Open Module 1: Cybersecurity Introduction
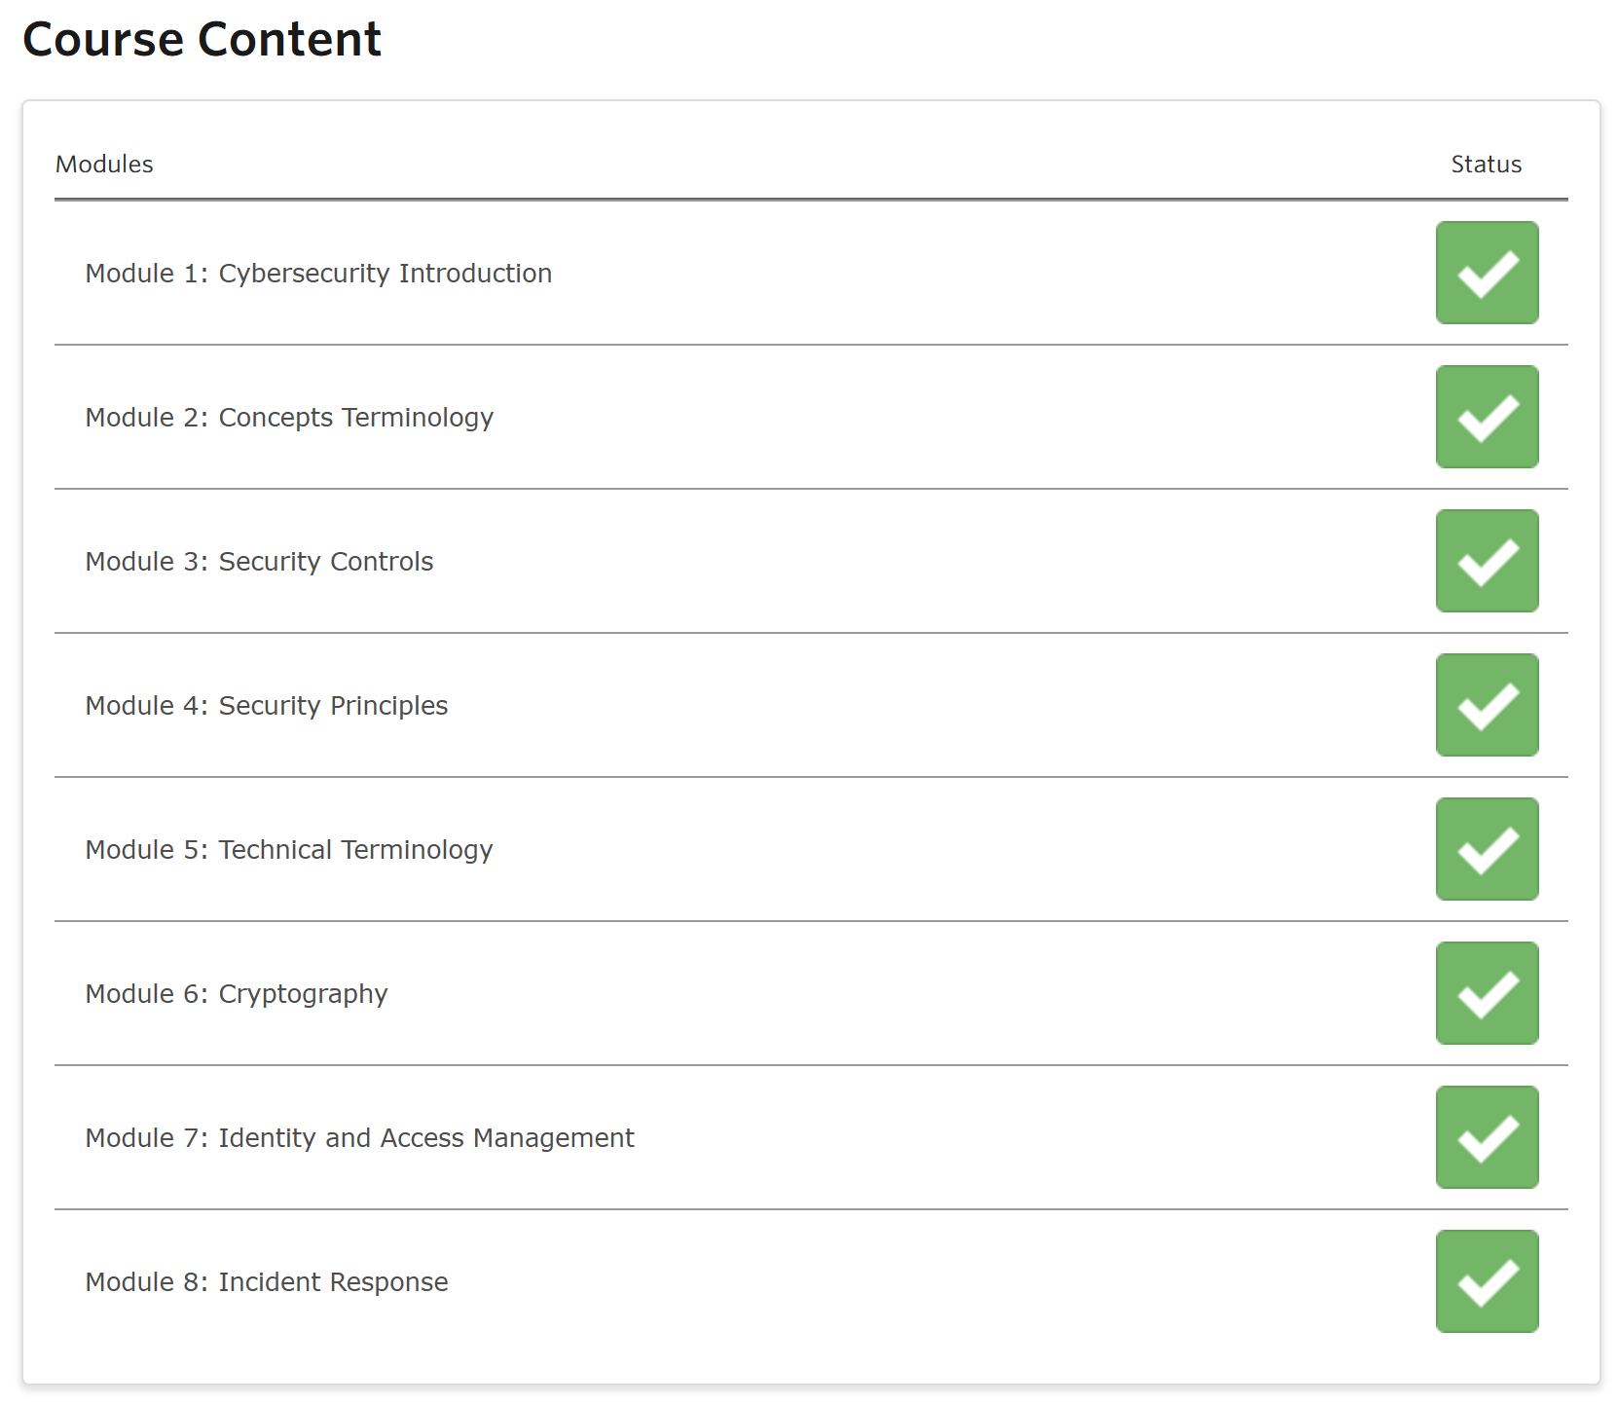Image resolution: width=1618 pixels, height=1405 pixels. (318, 274)
